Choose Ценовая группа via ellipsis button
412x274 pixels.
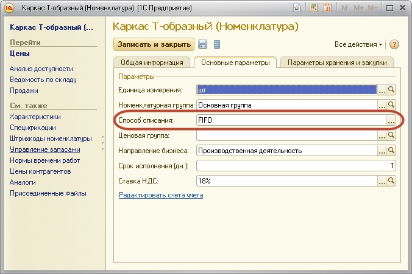pos(382,135)
